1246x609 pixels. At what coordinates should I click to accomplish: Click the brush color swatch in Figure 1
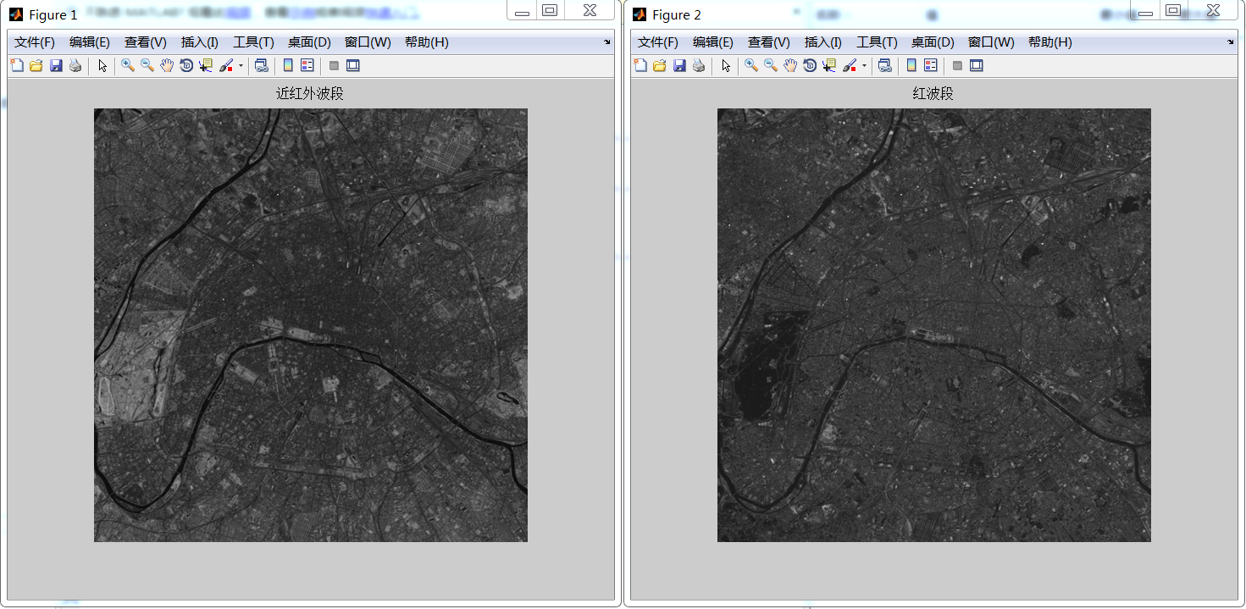(231, 69)
